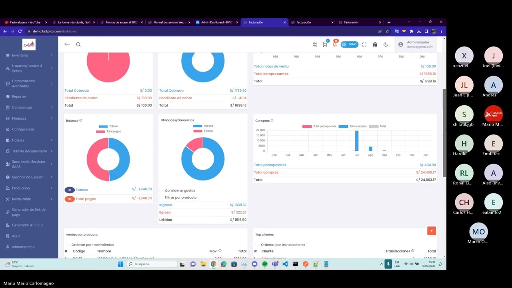Viewport: 512px width, 288px height.
Task: Toggle the Total percepciones legend in Compras chart
Action: [x=319, y=126]
